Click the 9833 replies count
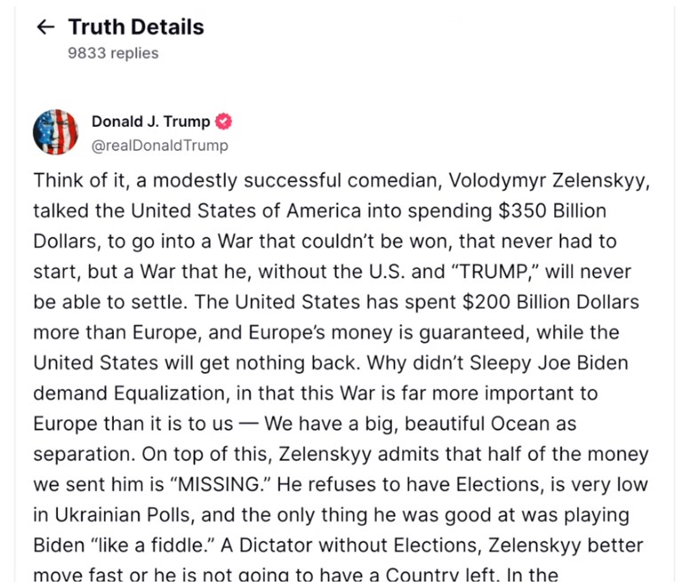The height and width of the screenshot is (586, 676). click(x=113, y=53)
